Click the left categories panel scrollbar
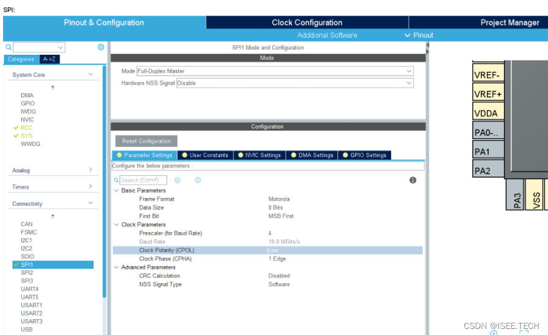 (104, 182)
